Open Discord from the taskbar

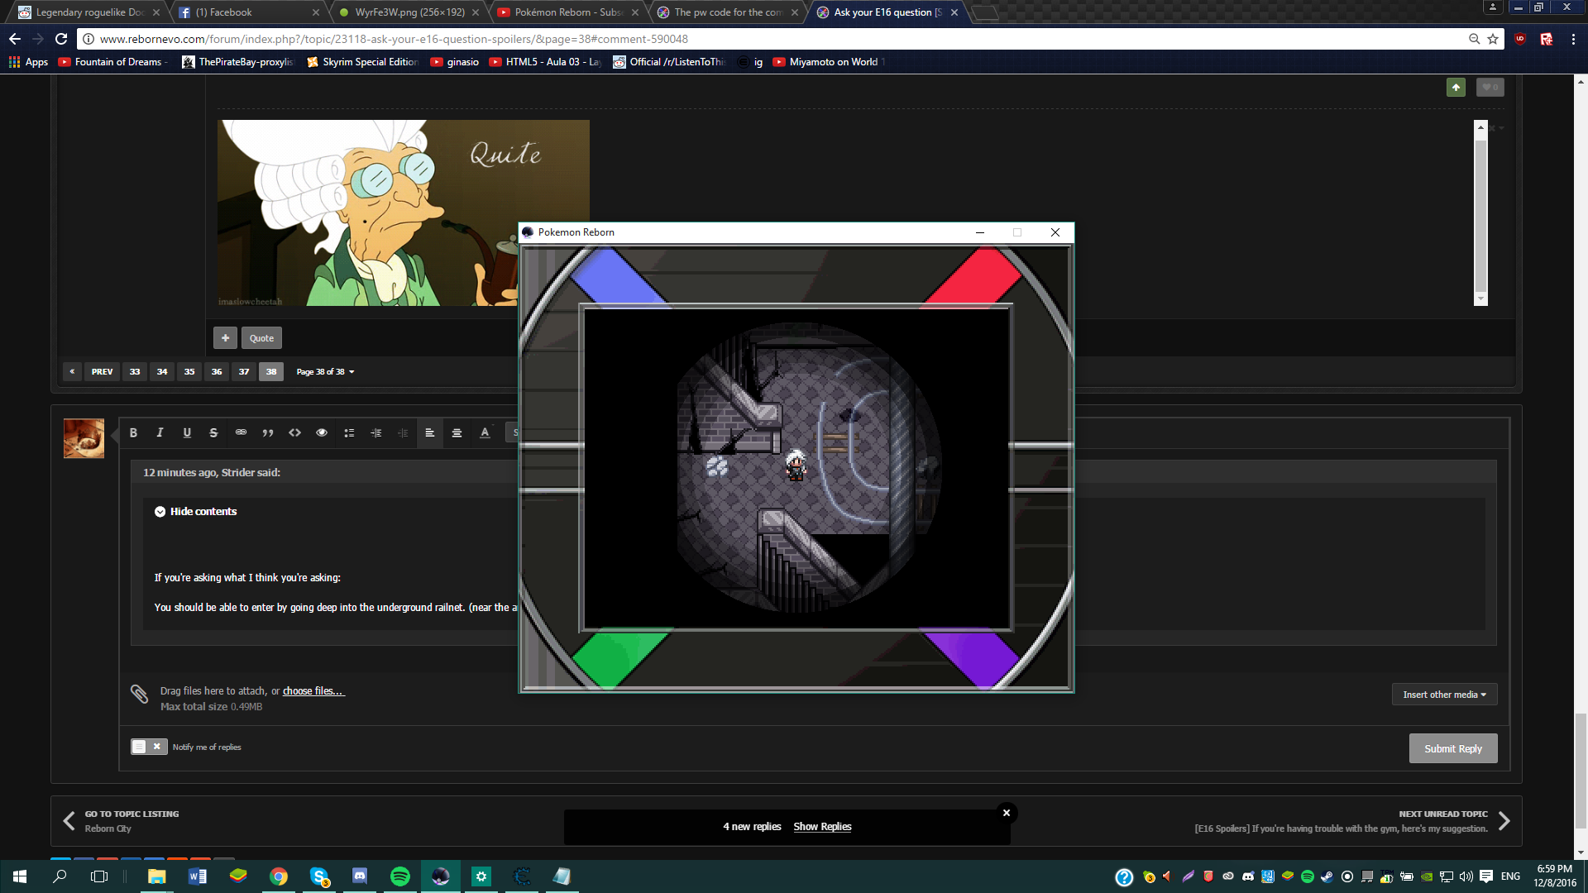click(360, 876)
